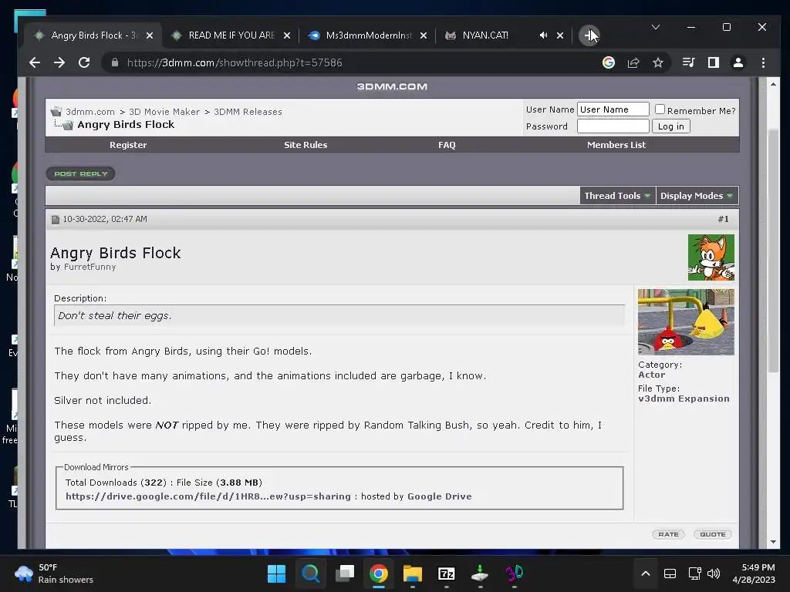
Task: Share this page using the share icon
Action: (633, 62)
